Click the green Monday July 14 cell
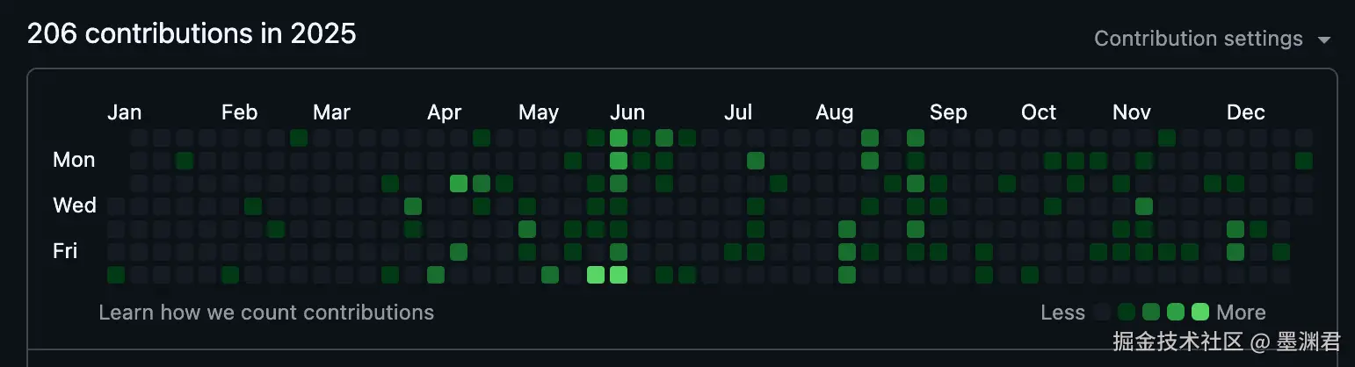The height and width of the screenshot is (367, 1355). click(x=756, y=161)
